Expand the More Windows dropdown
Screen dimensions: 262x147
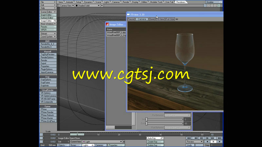click(48, 24)
